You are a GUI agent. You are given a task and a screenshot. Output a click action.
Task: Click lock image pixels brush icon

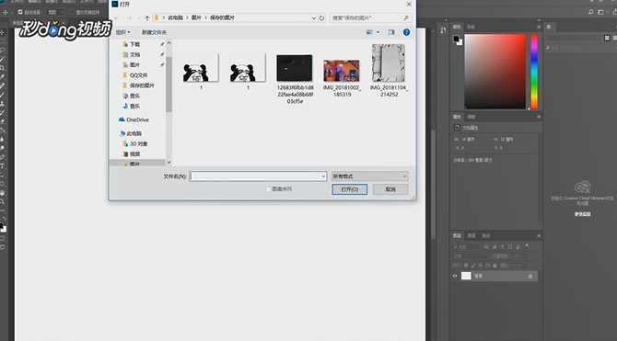pos(473,266)
